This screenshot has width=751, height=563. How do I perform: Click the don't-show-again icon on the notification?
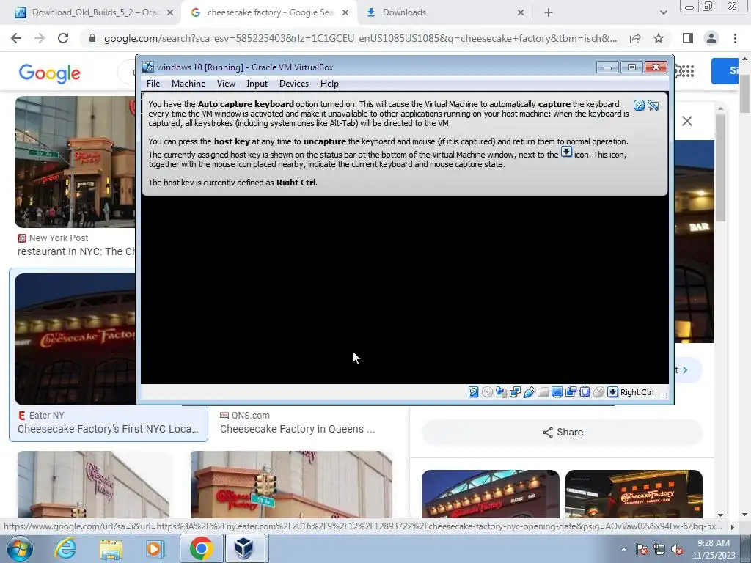653,106
